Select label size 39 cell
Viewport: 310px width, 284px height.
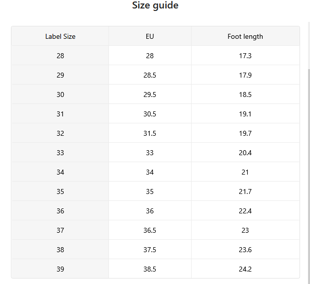(60, 269)
